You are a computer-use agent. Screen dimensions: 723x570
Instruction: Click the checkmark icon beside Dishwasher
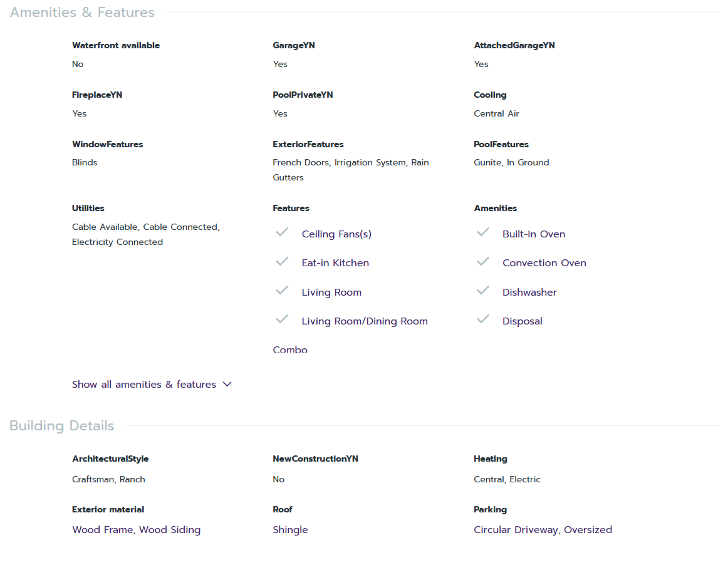(x=482, y=291)
